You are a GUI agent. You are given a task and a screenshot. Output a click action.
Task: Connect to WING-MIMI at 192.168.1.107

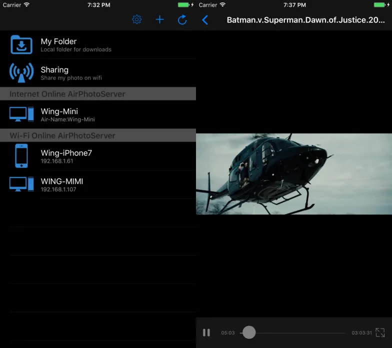[100, 184]
